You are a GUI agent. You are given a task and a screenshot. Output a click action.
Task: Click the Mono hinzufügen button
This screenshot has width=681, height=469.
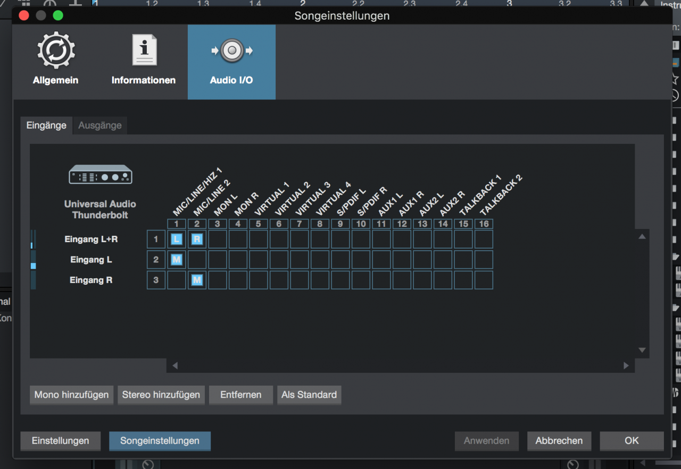point(71,395)
